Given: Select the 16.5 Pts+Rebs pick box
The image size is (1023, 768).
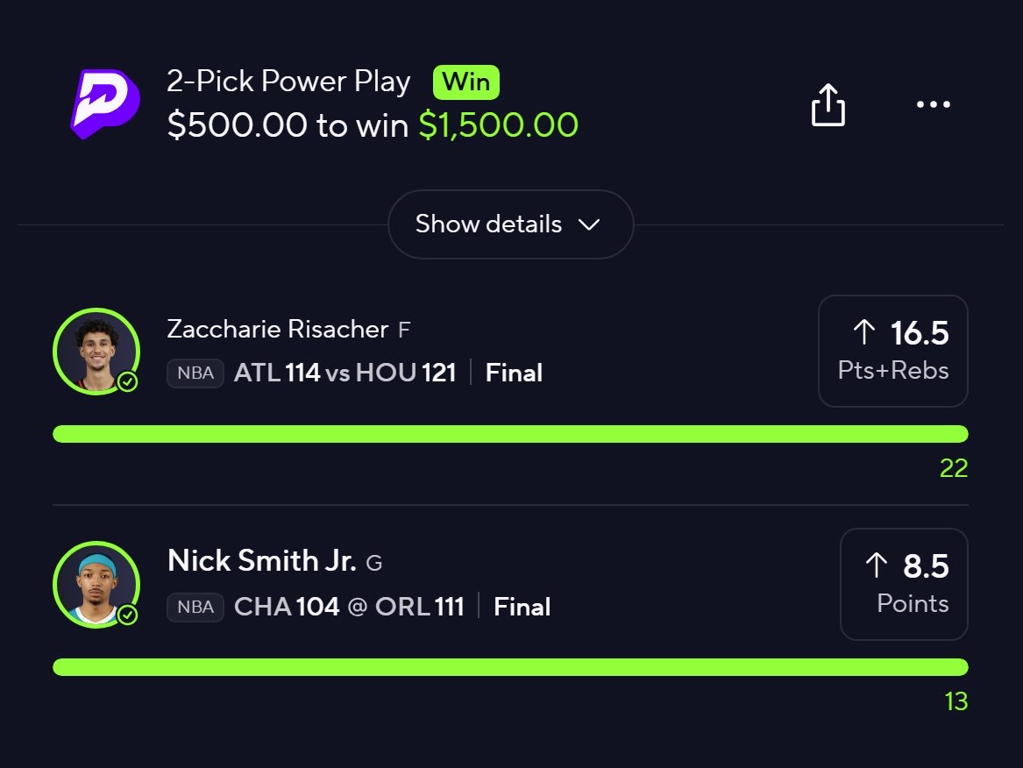Looking at the screenshot, I should point(893,351).
